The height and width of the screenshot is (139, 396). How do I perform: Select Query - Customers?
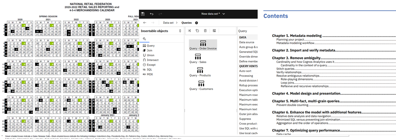pyautogui.click(x=201, y=85)
